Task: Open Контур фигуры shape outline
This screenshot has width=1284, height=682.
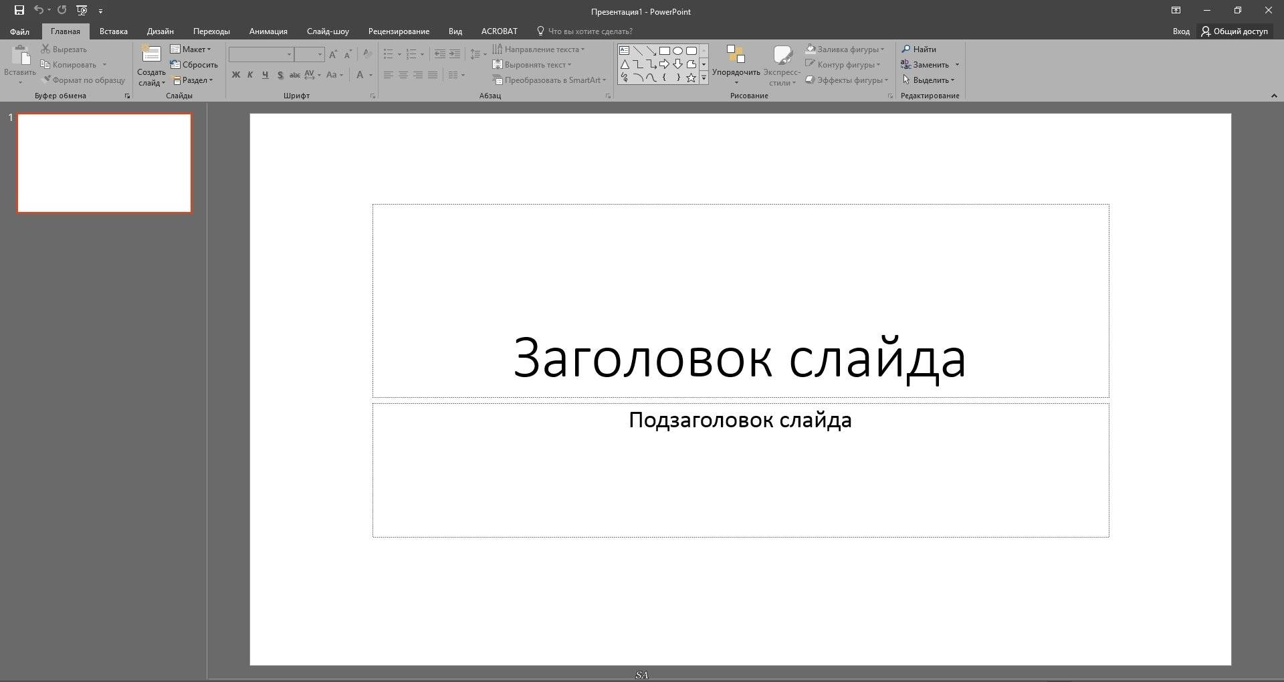Action: [x=843, y=65]
